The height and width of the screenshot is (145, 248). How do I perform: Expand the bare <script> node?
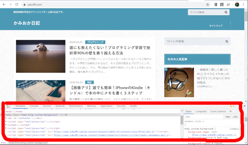coord(6,125)
